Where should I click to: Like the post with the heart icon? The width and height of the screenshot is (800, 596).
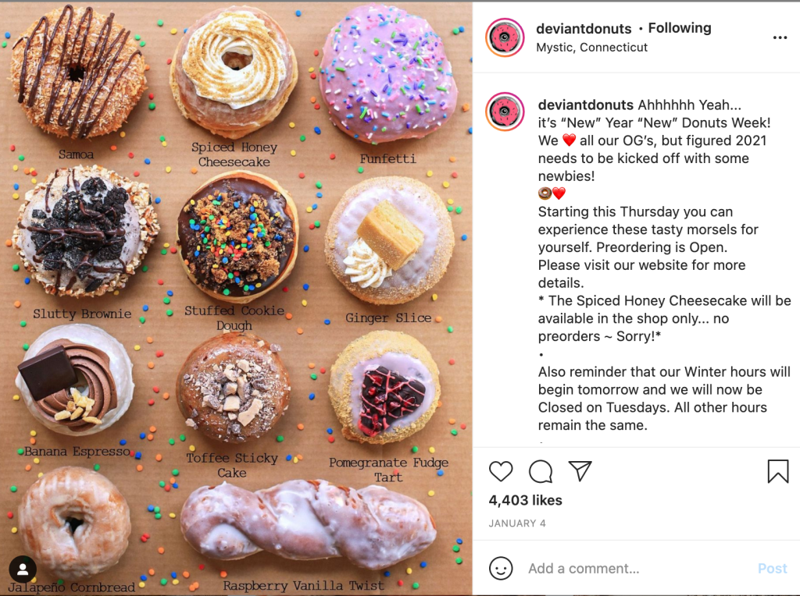[501, 471]
